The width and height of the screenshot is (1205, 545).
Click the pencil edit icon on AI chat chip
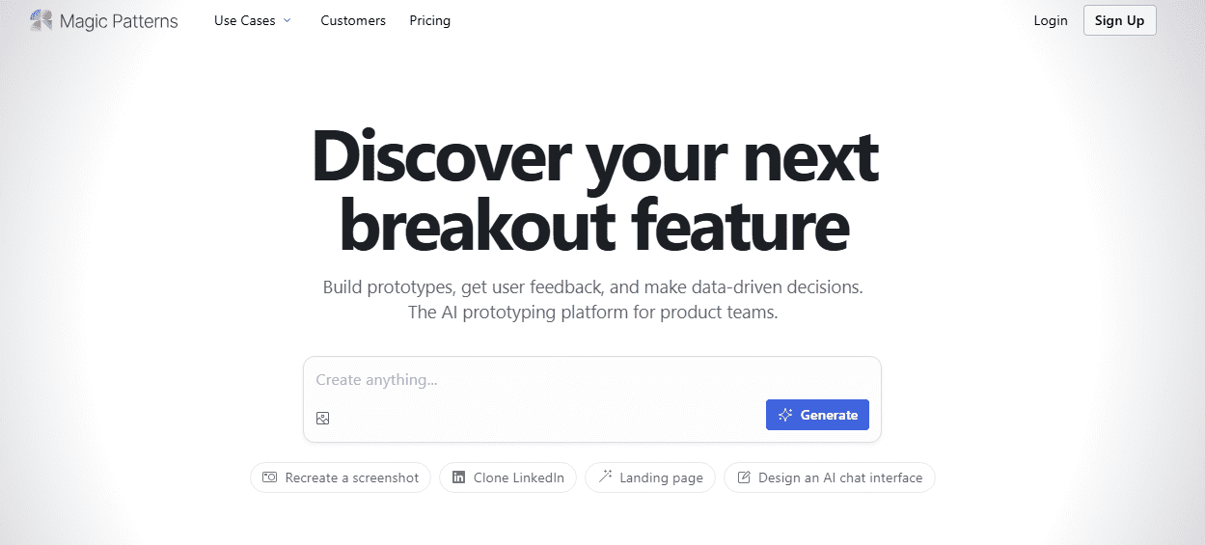click(744, 477)
